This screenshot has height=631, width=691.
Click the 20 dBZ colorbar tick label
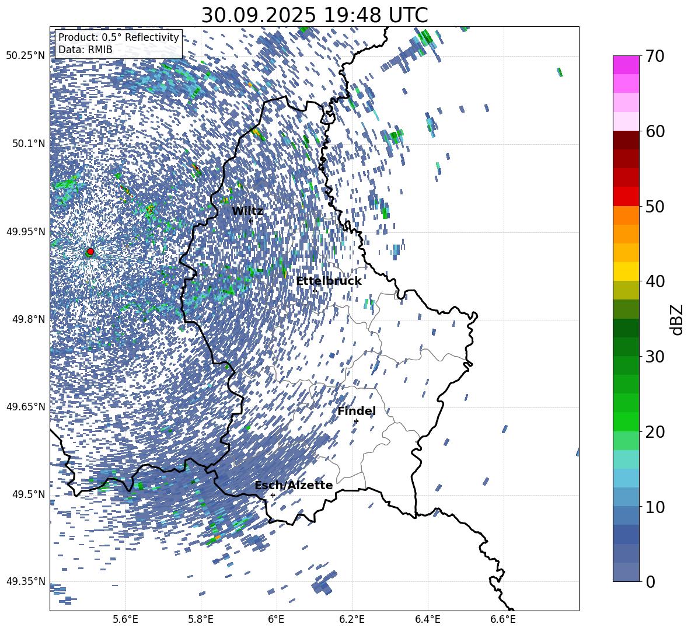pyautogui.click(x=655, y=432)
